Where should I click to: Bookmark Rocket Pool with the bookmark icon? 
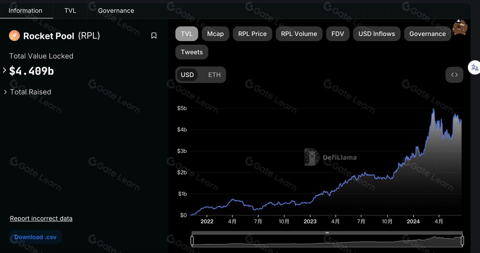tap(154, 35)
